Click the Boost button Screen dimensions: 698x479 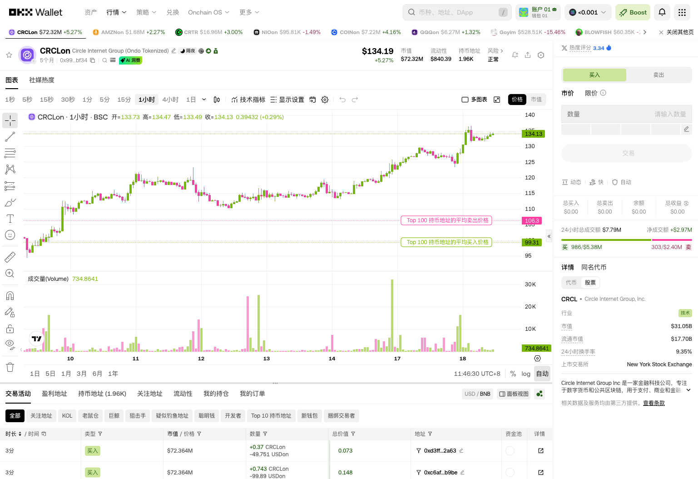coord(633,12)
